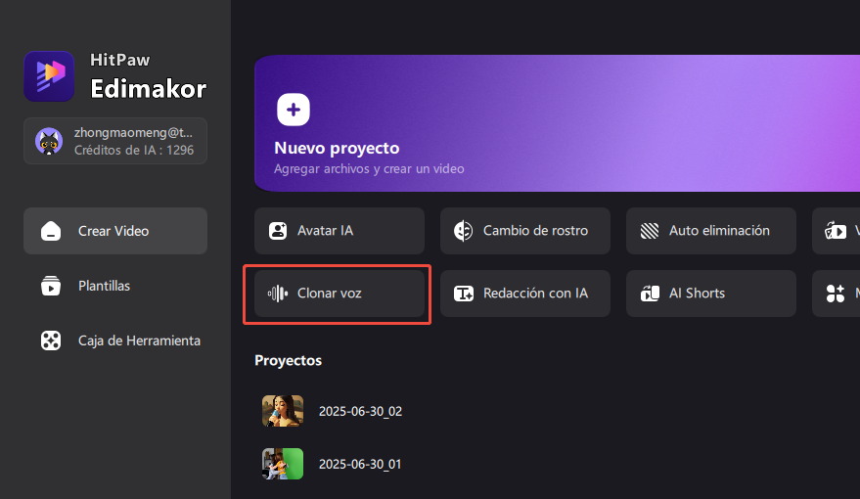Image resolution: width=860 pixels, height=499 pixels.
Task: Open the Plantillas section
Action: click(115, 286)
